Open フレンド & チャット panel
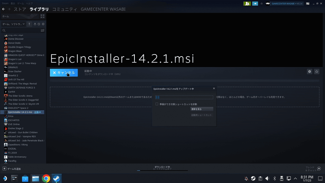 click(313, 169)
